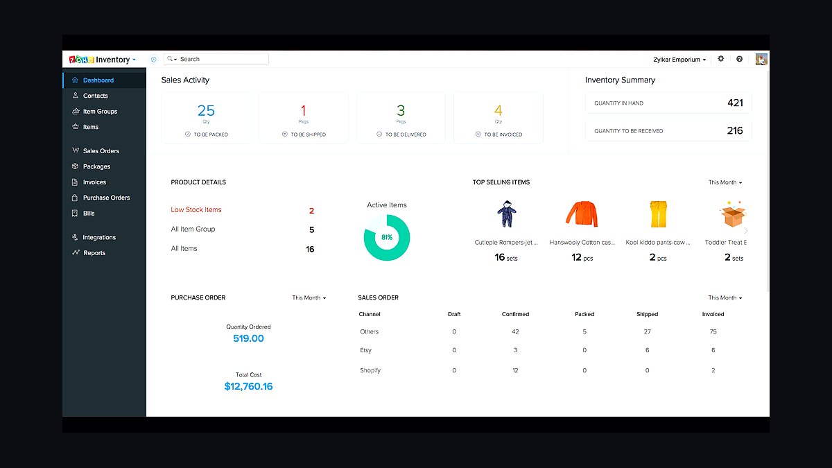The image size is (832, 468).
Task: Click the Items basket icon
Action: (x=76, y=127)
